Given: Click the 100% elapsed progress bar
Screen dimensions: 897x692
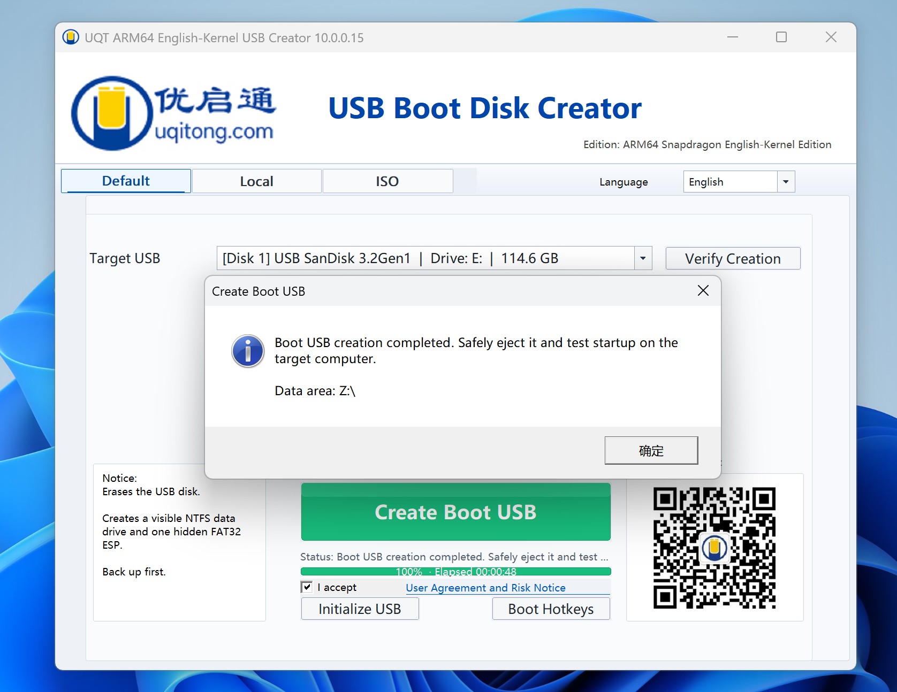Looking at the screenshot, I should (456, 572).
